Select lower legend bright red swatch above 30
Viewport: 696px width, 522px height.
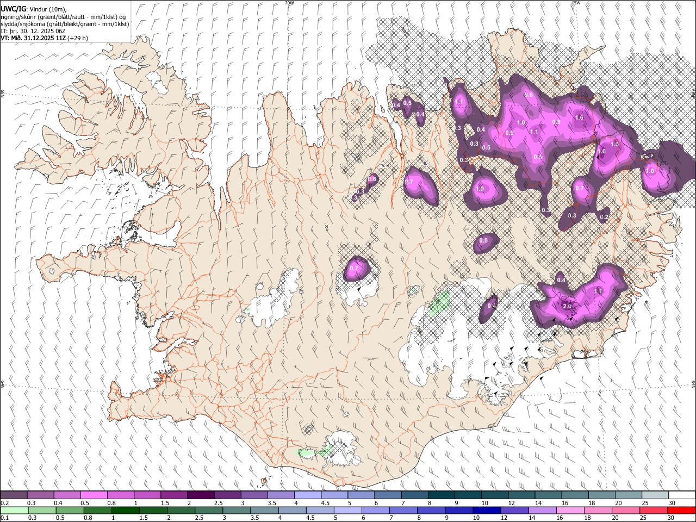click(x=682, y=510)
